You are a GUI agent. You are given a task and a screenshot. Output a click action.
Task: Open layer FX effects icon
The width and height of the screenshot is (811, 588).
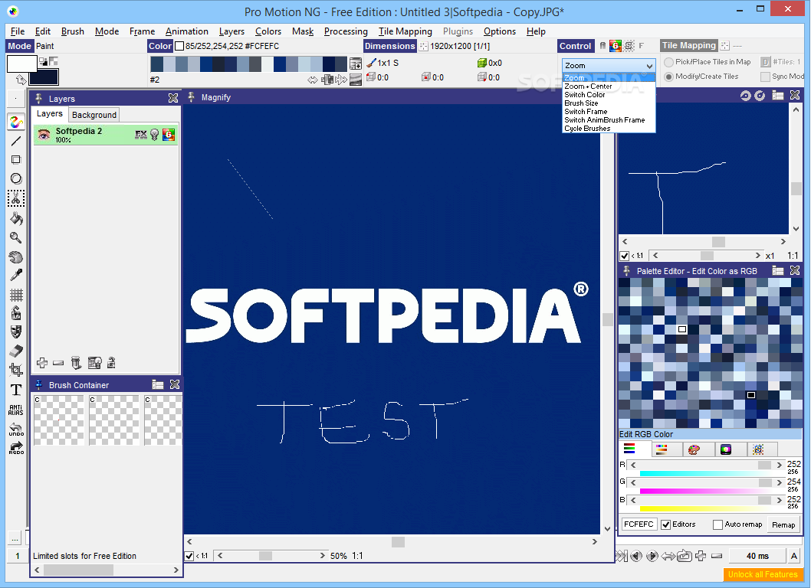coord(141,135)
